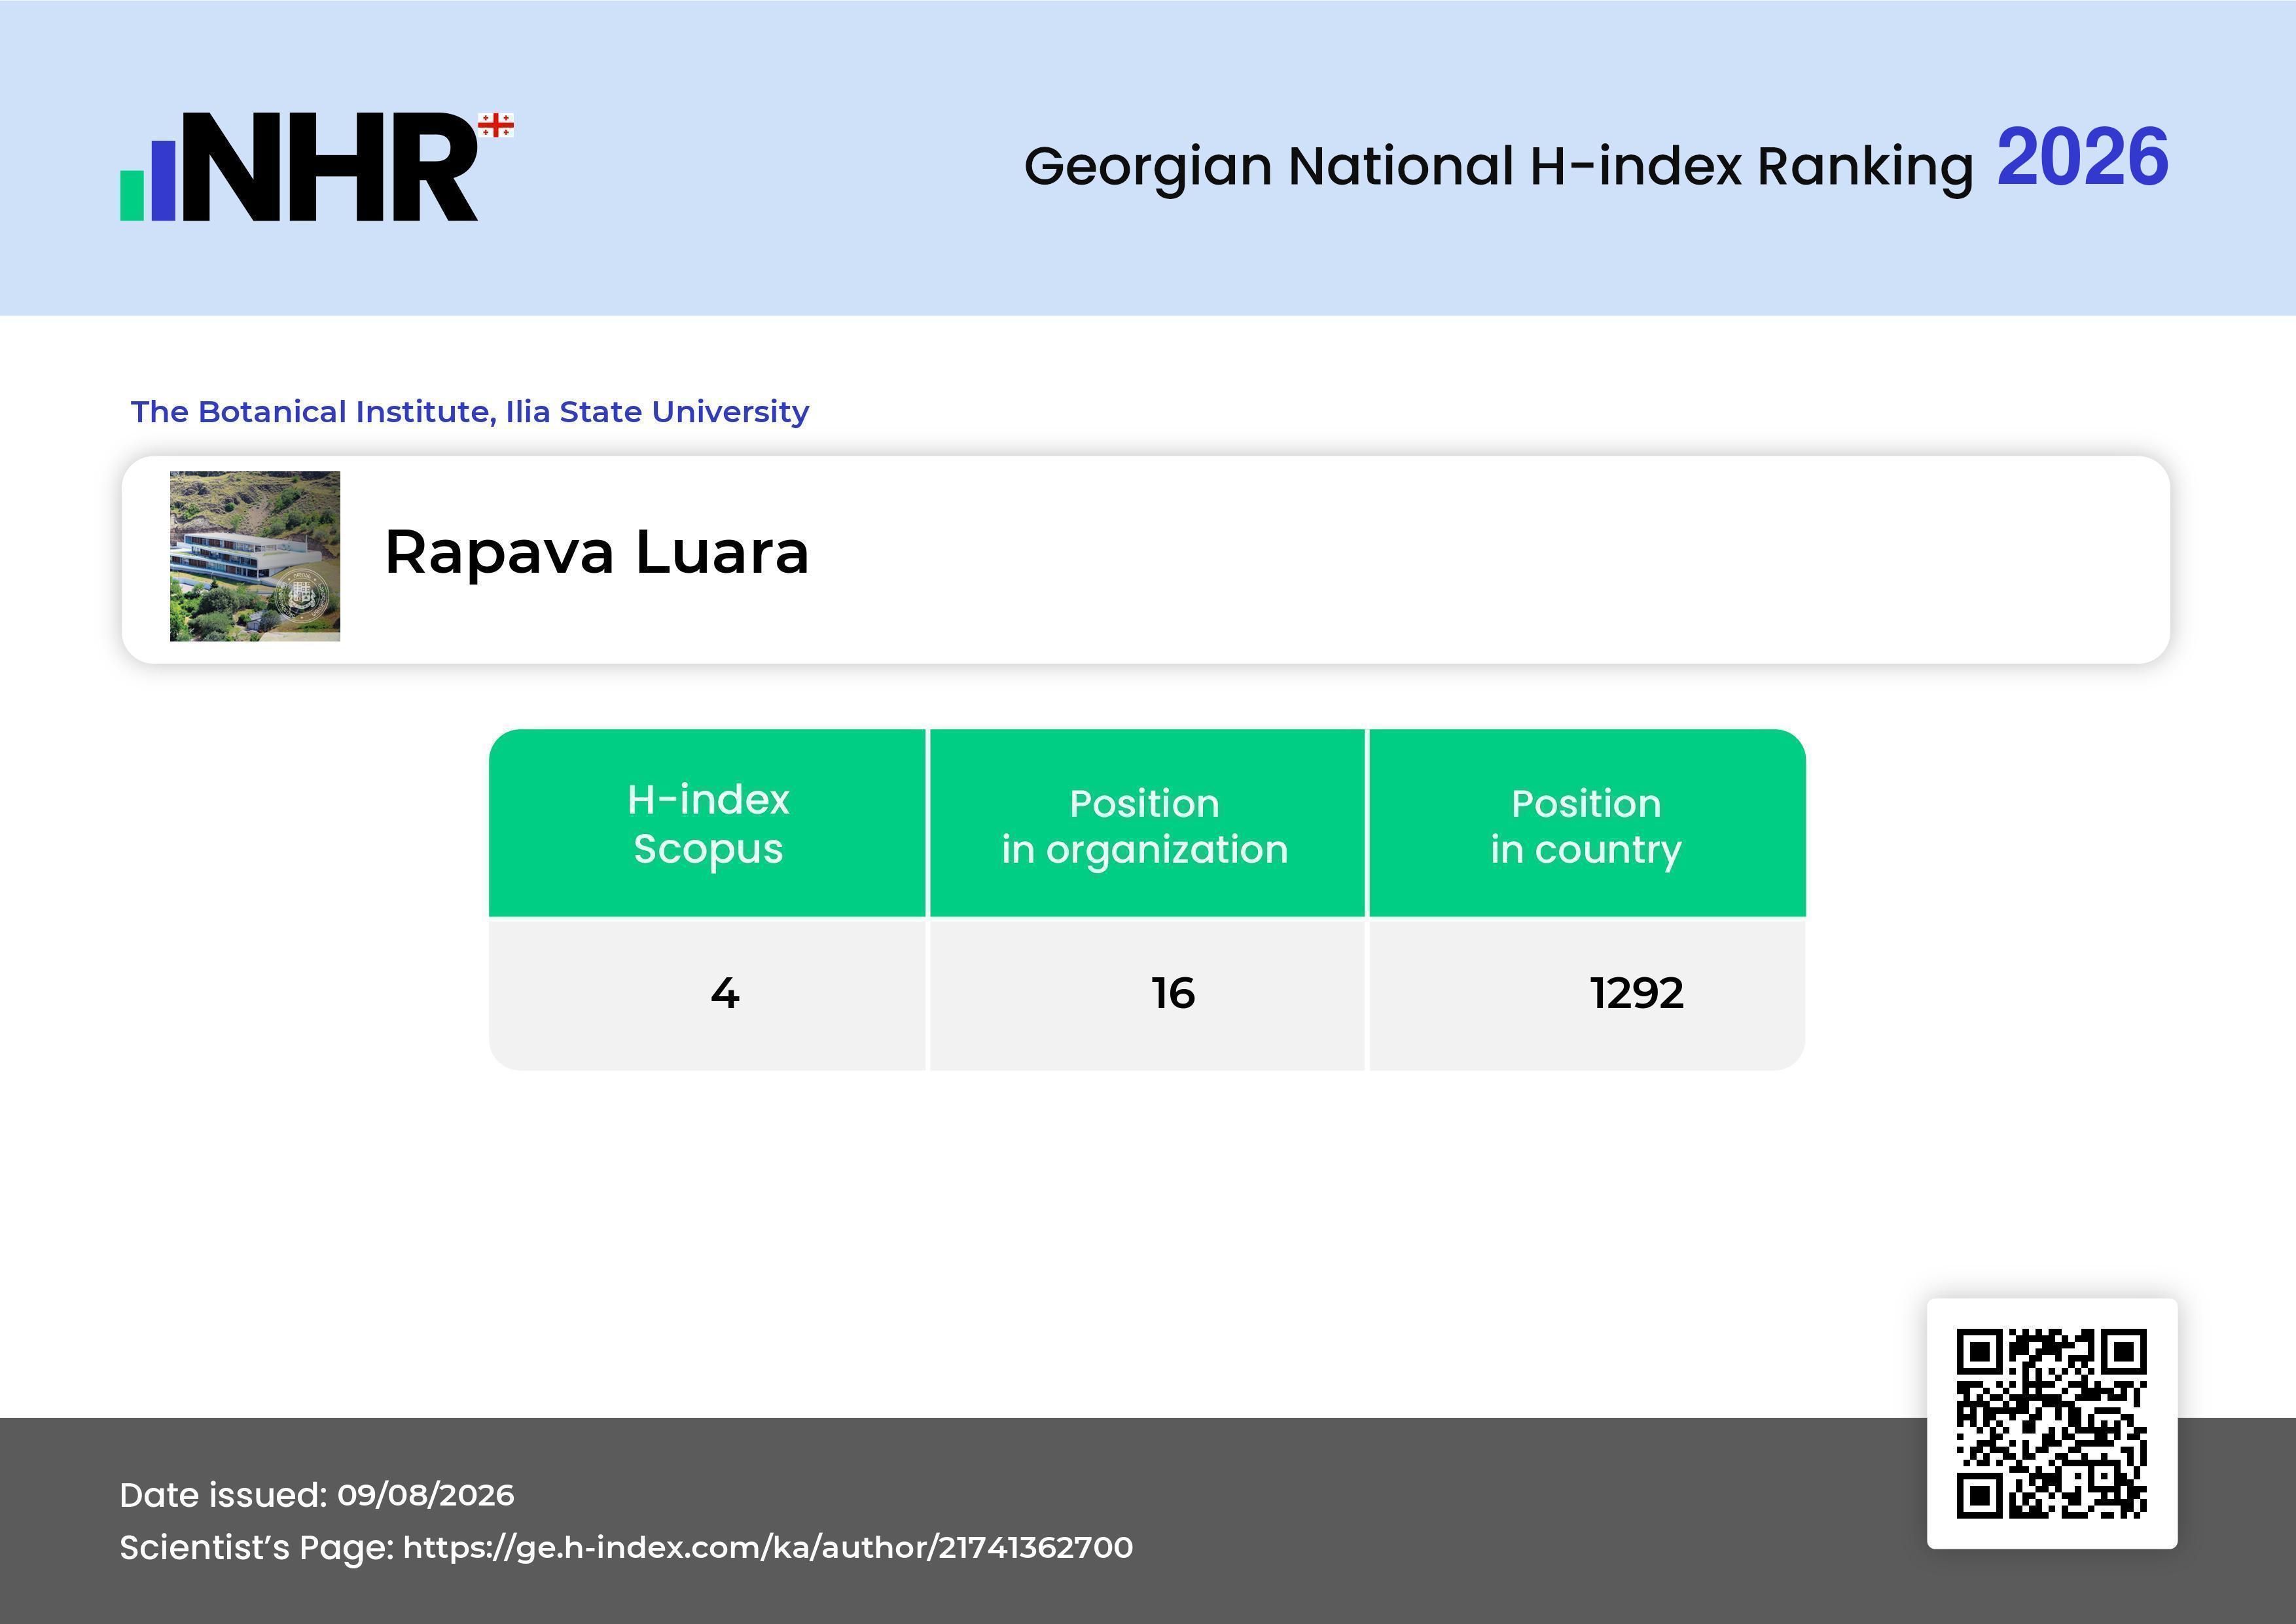Click the Position in country header
Screen dimensions: 2296x1624
pos(1587,823)
